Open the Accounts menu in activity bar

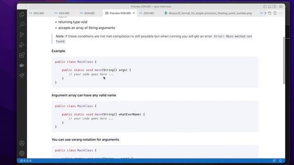point(22,143)
